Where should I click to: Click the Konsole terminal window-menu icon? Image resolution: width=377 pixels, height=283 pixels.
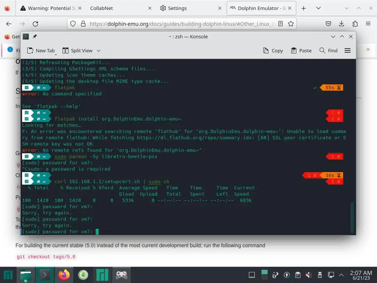click(x=26, y=36)
